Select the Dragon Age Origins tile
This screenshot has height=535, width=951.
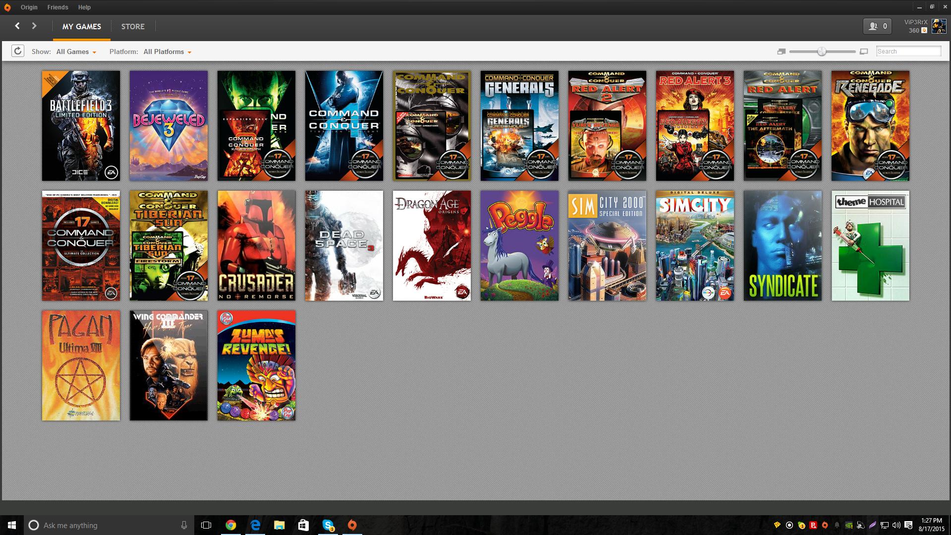tap(432, 246)
